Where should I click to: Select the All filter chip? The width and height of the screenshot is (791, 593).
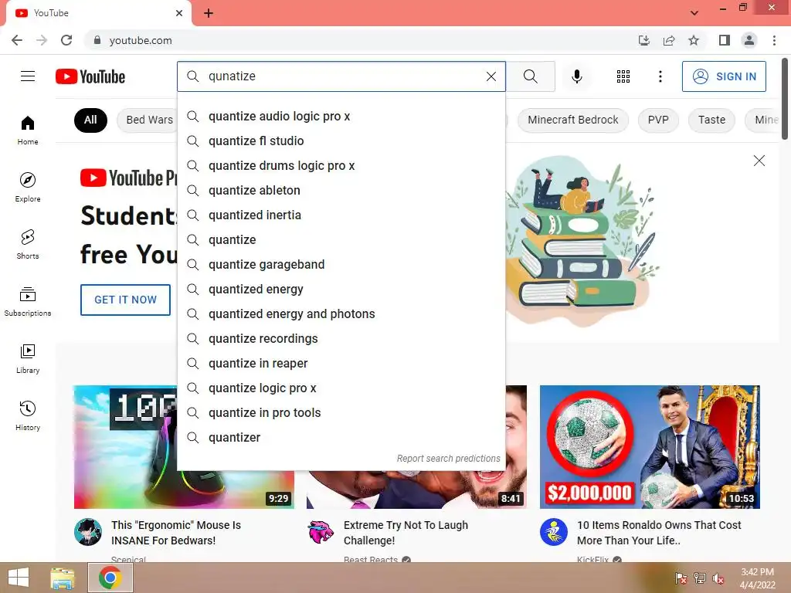click(90, 120)
